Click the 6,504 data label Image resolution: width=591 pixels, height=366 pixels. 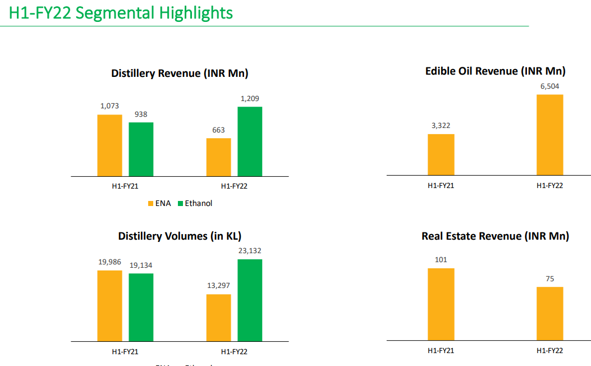tap(549, 86)
